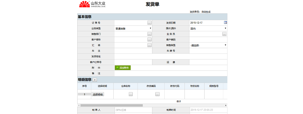
Task: Click the 制单人 field showing BPM运维
Action: point(133,110)
